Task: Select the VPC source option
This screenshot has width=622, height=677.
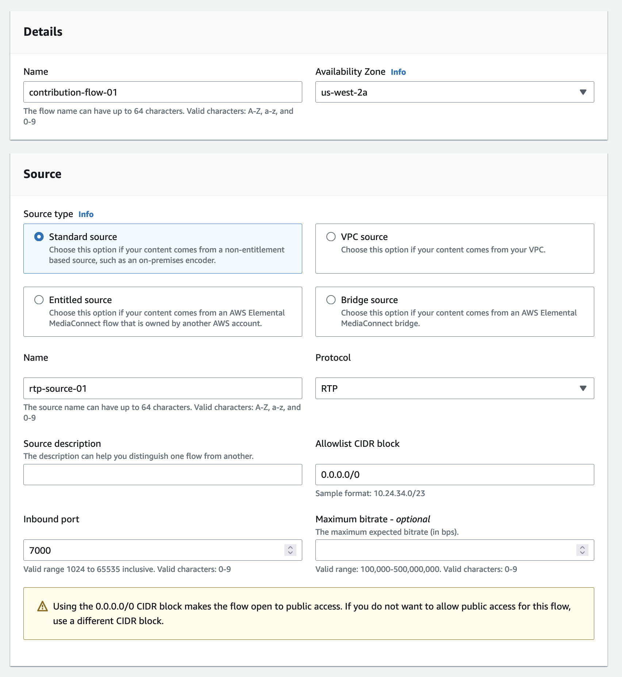Action: point(331,237)
